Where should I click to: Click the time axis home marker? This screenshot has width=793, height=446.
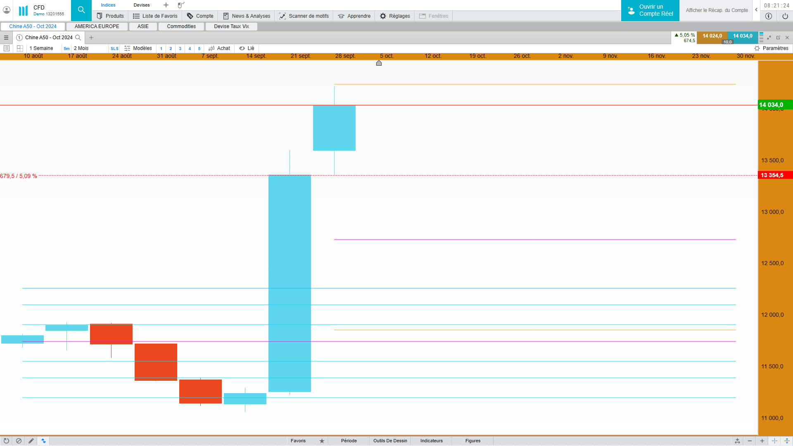[379, 63]
